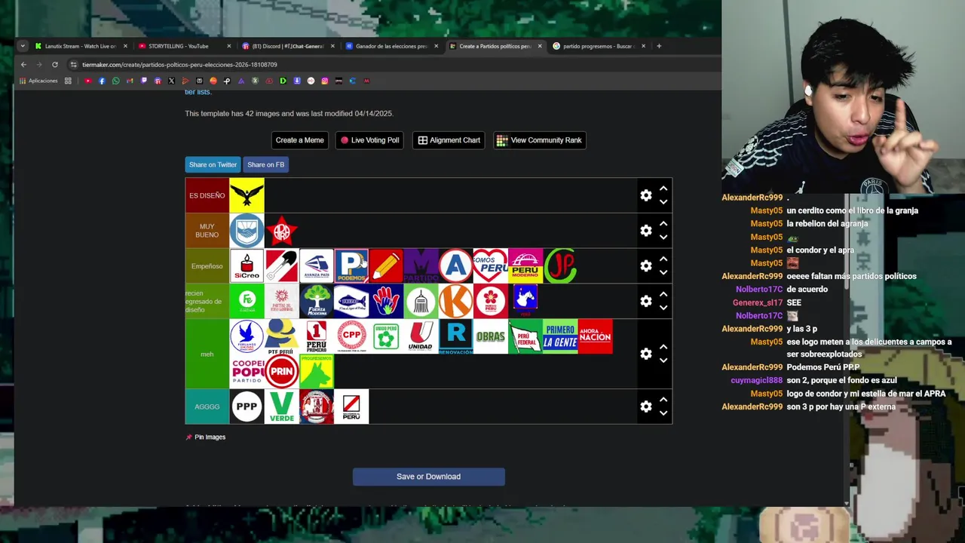Click the MUY BUENO tier label
Viewport: 965px width, 543px height.
point(207,231)
